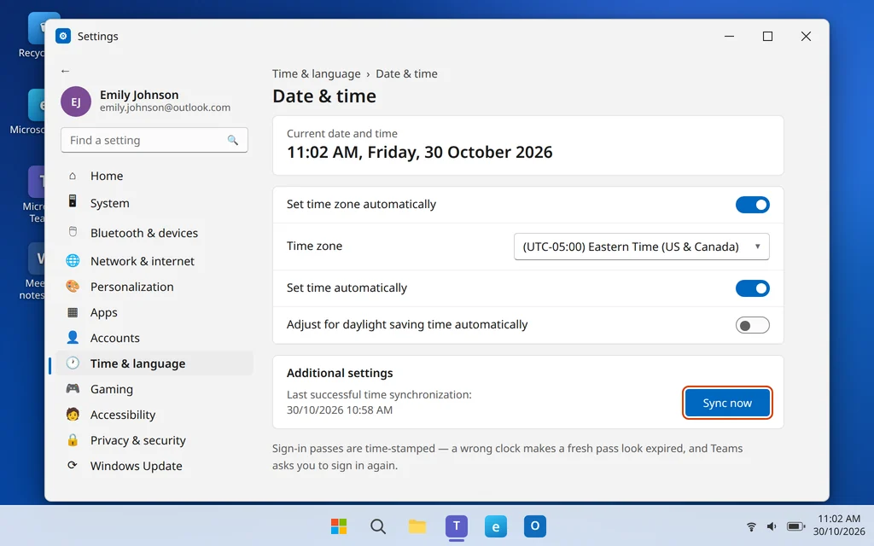Image resolution: width=874 pixels, height=546 pixels.
Task: Click the Apps grid icon
Action: point(73,312)
